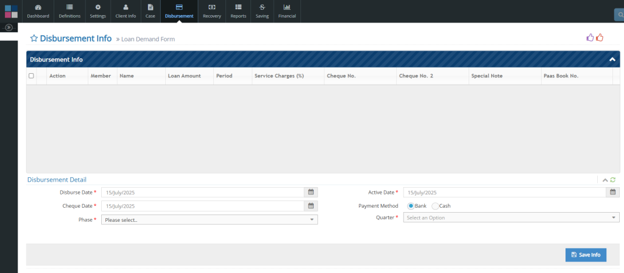Click the search icon in the top bar
The height and width of the screenshot is (273, 624).
619,13
